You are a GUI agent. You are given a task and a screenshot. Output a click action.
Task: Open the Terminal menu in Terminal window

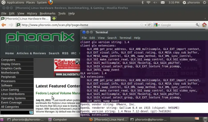(125, 38)
